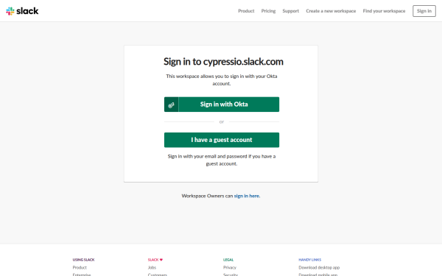Click the USING SLACK footer heading
This screenshot has width=442, height=276.
pyautogui.click(x=83, y=260)
